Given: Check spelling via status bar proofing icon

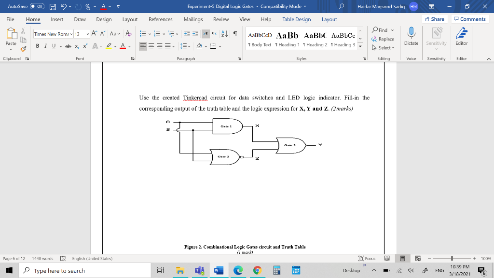Looking at the screenshot, I should (x=62, y=258).
